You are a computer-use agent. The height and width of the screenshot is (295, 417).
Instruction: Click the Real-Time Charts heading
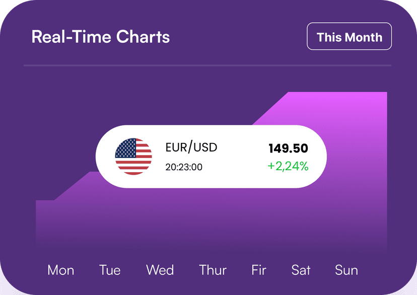coord(101,36)
